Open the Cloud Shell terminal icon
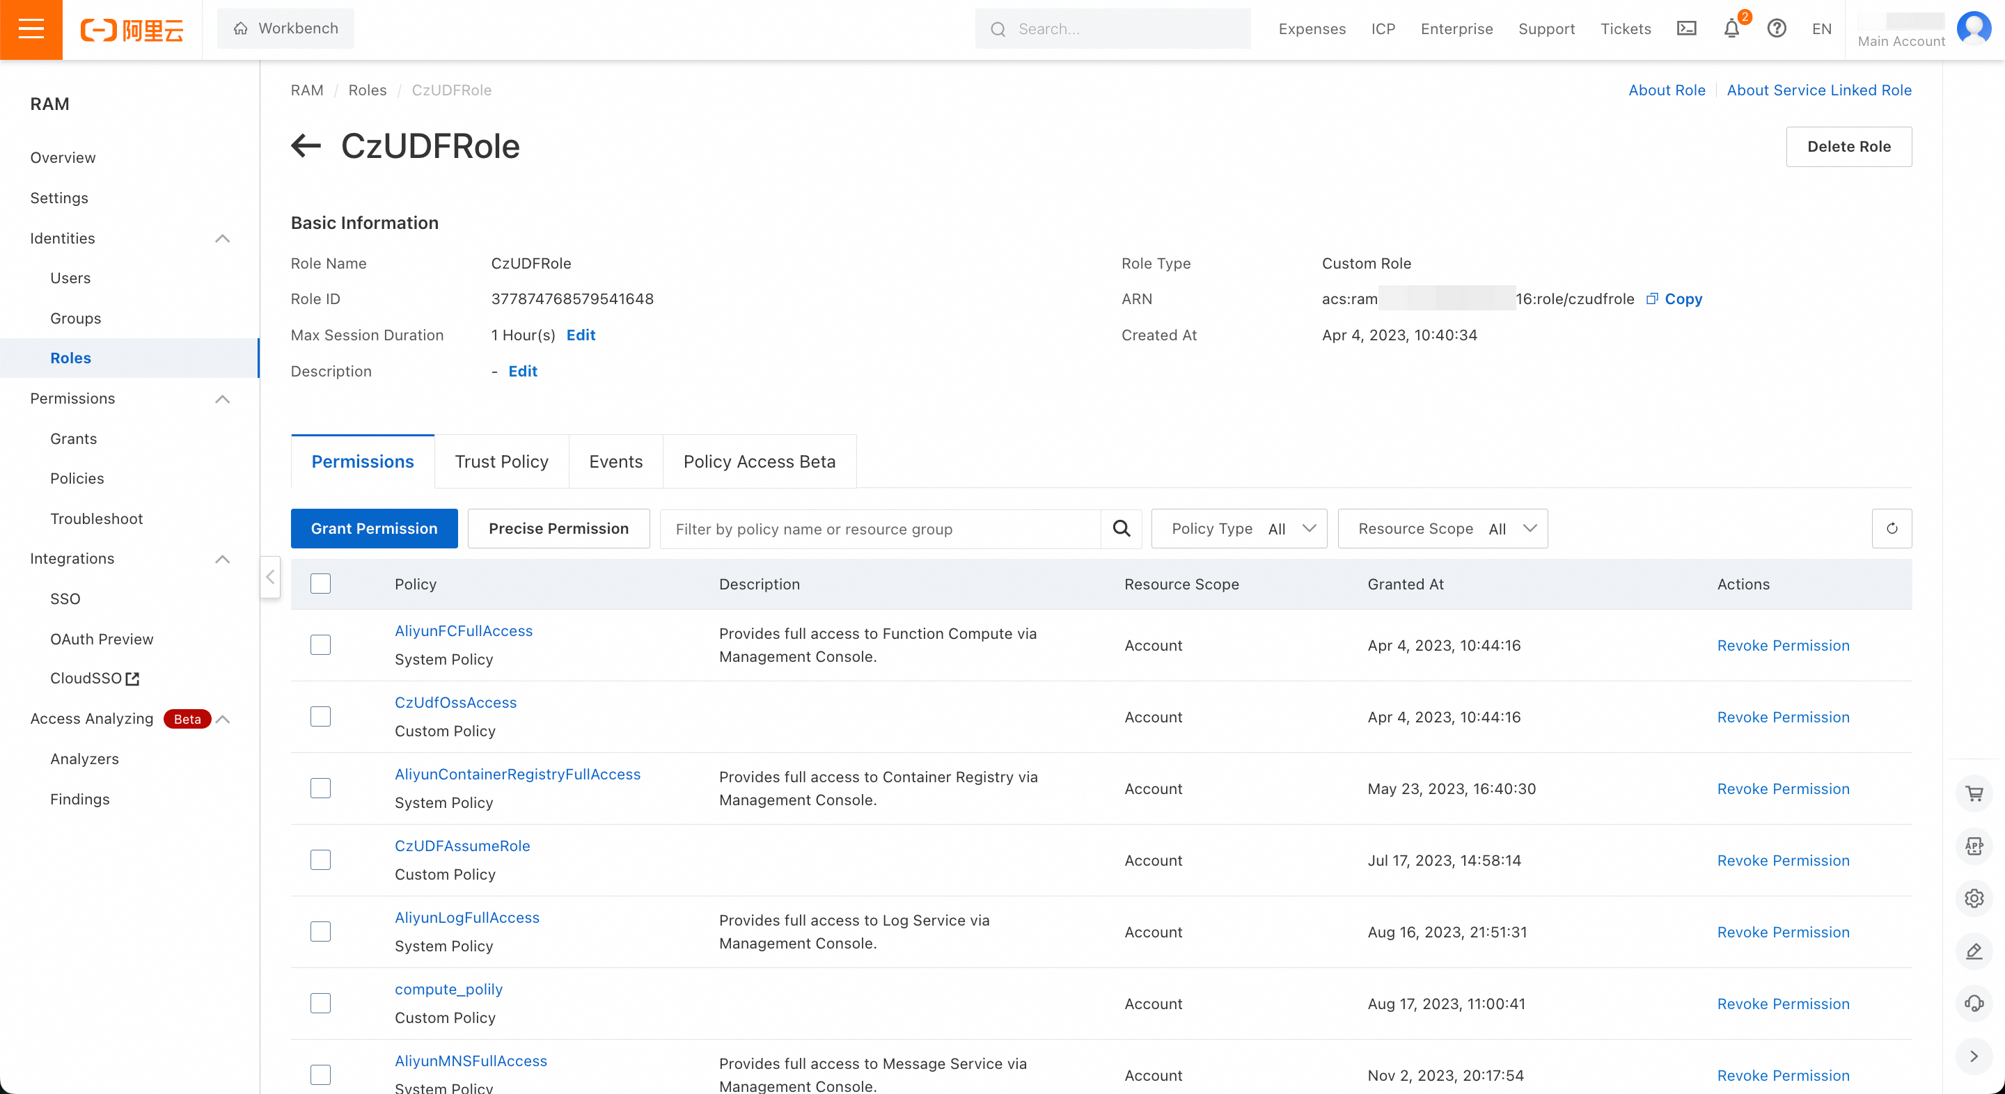Image resolution: width=2005 pixels, height=1094 pixels. pos(1686,29)
